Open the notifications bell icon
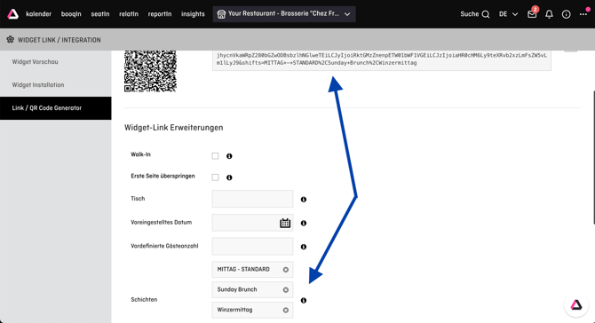Viewport: 595px width, 323px height. pos(549,14)
